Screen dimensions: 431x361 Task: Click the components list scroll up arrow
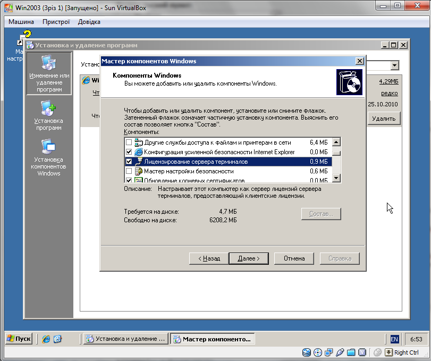point(336,142)
